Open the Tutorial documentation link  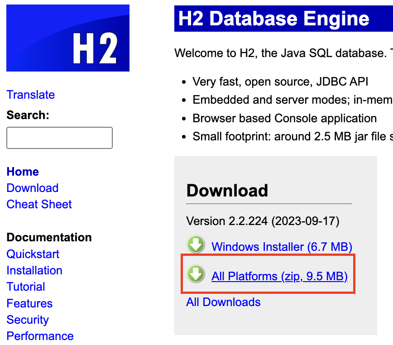coord(26,287)
